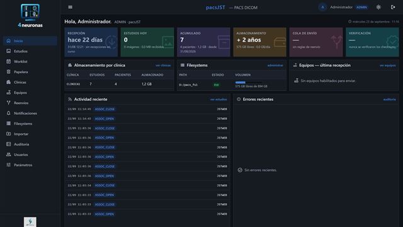Click the ADMIN badge next to Administrador
Screen dimensions: 403x227
[361, 7]
